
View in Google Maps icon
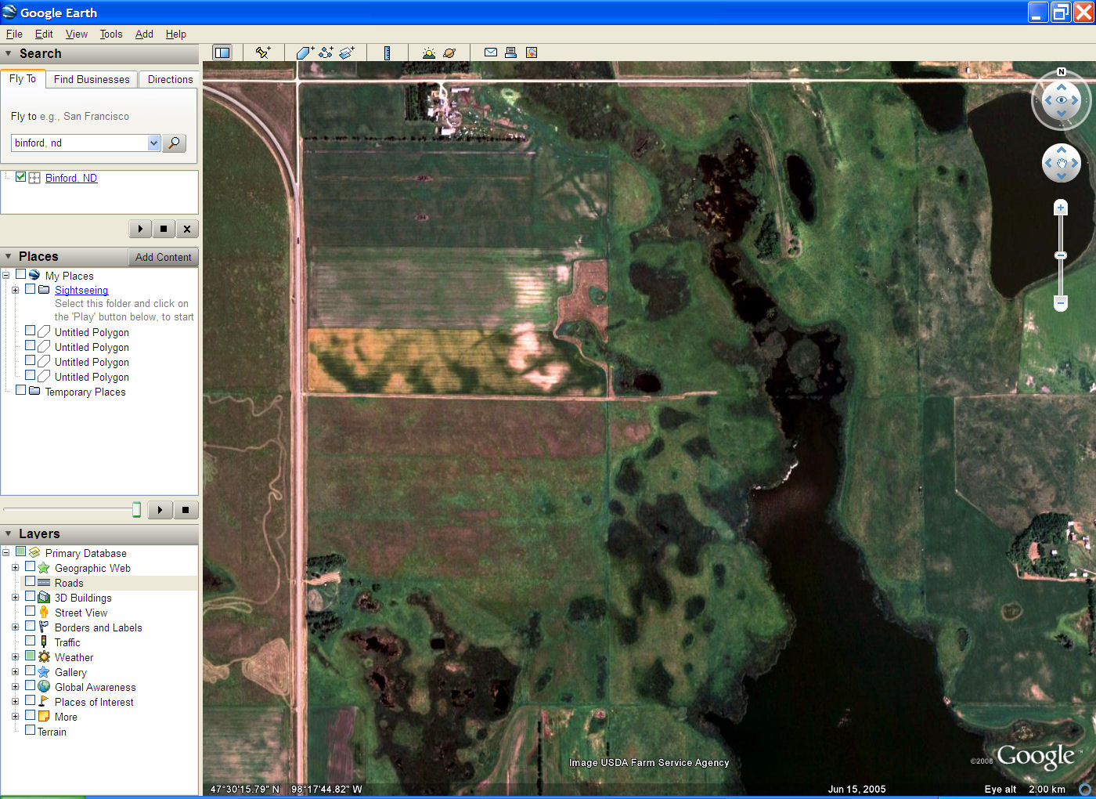pyautogui.click(x=532, y=52)
